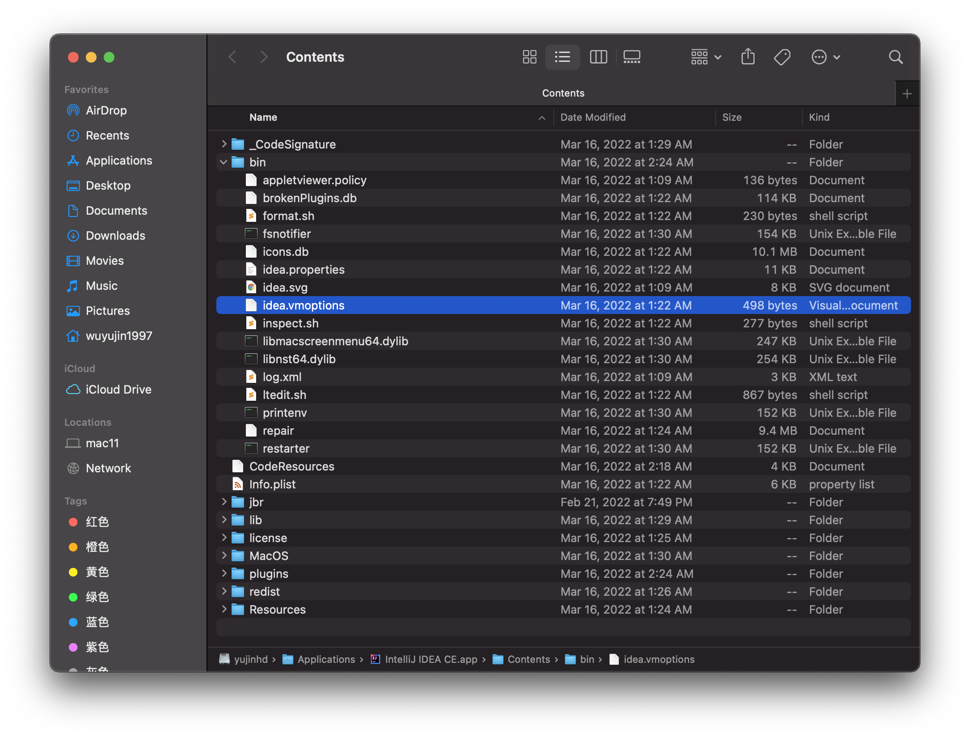This screenshot has height=738, width=970.
Task: Click the mac11 laptop icon
Action: [x=73, y=443]
